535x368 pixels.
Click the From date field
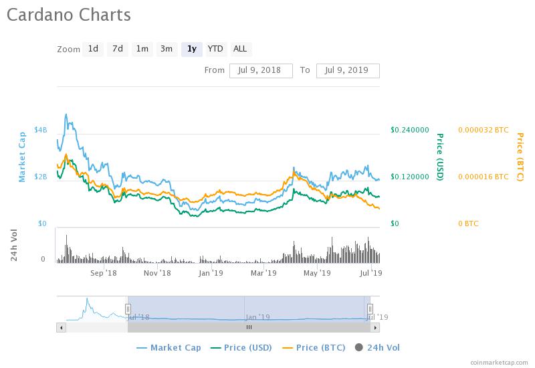click(261, 70)
